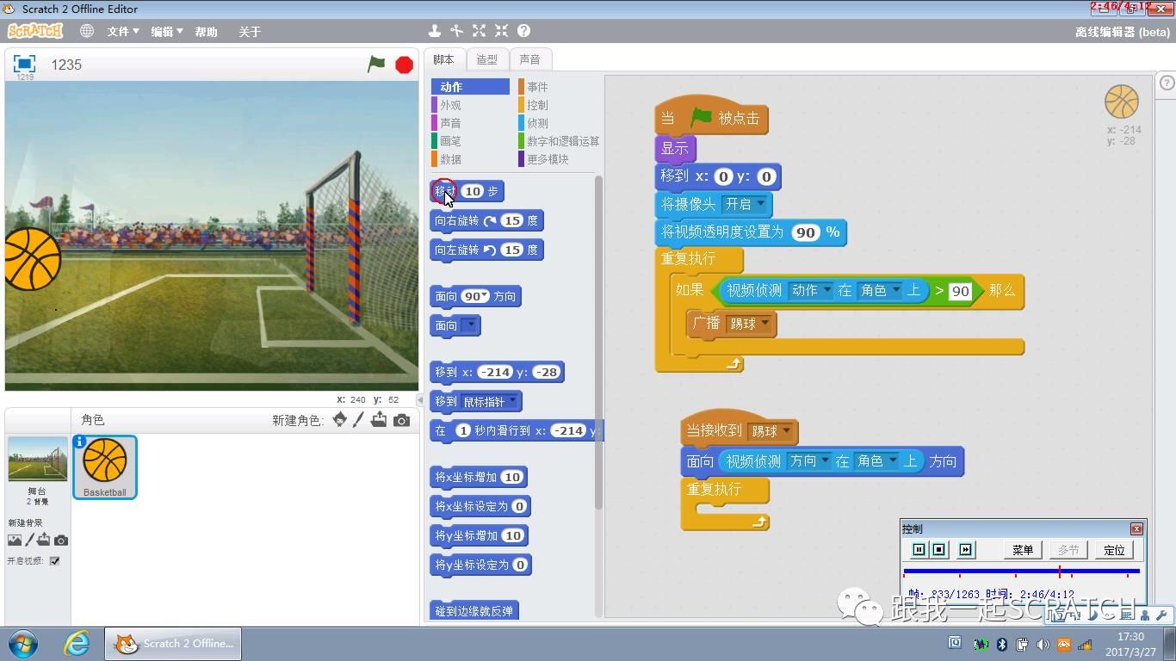Select the scissors delete tool
The height and width of the screenshot is (661, 1176).
457,31
